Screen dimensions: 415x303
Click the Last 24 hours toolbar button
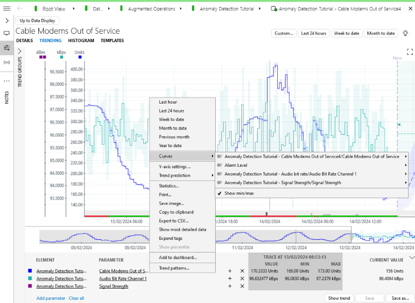314,33
